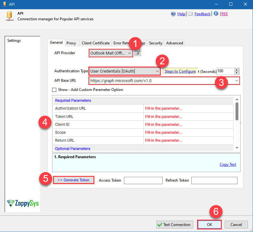The width and height of the screenshot is (253, 232).
Task: Fill in the Authorization URL parameter value
Action: click(x=188, y=108)
